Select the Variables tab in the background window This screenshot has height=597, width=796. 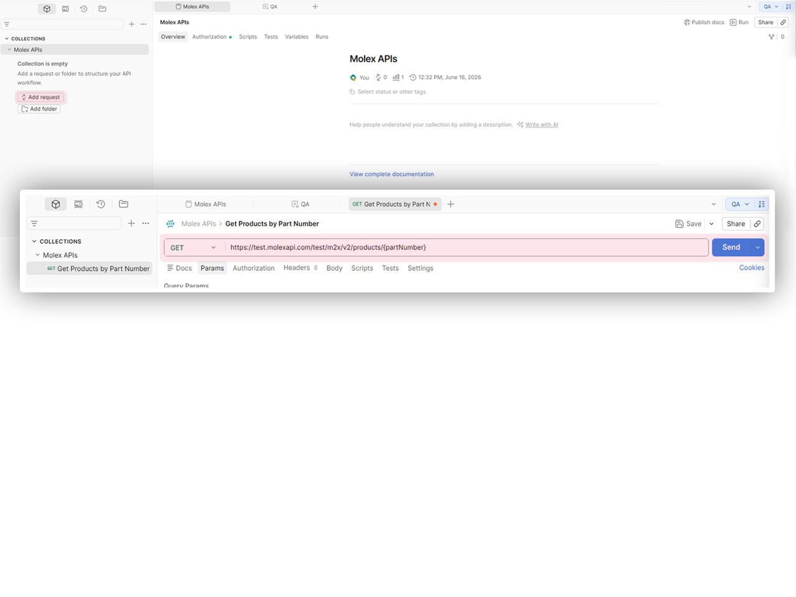coord(297,37)
